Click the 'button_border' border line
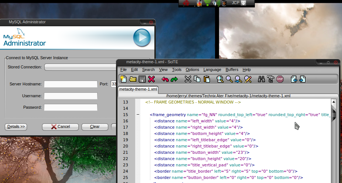Image resolution: width=342 pixels, height=183 pixels. click(x=229, y=177)
